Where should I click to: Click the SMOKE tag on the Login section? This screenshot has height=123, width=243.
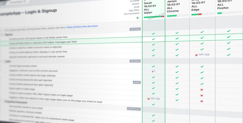(x=135, y=61)
